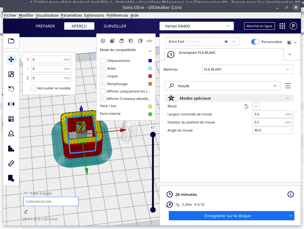
Task: Open the Extensions menu
Action: [94, 15]
